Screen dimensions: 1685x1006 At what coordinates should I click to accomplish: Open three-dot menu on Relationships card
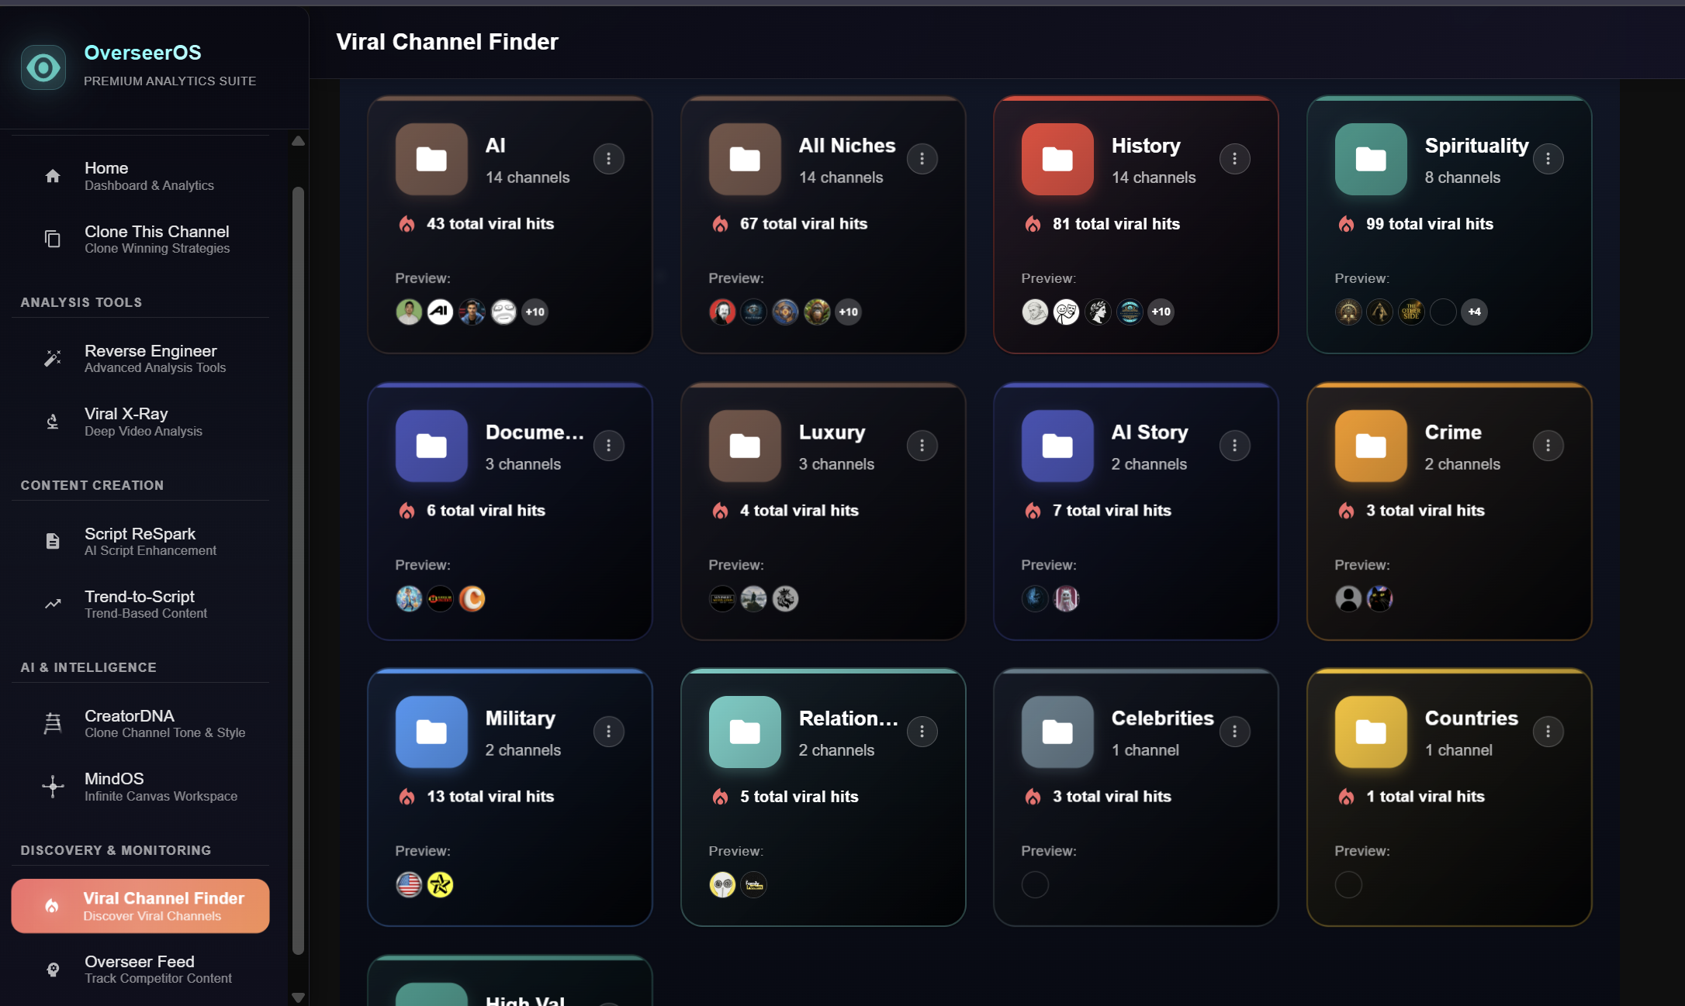[922, 732]
